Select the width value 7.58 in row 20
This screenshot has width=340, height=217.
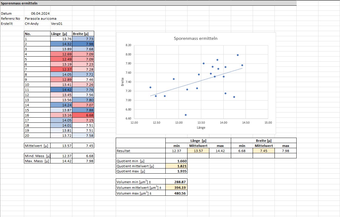[x=83, y=135]
